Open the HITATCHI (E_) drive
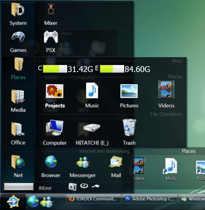Viewport: 205px width, 210px height. [92, 128]
